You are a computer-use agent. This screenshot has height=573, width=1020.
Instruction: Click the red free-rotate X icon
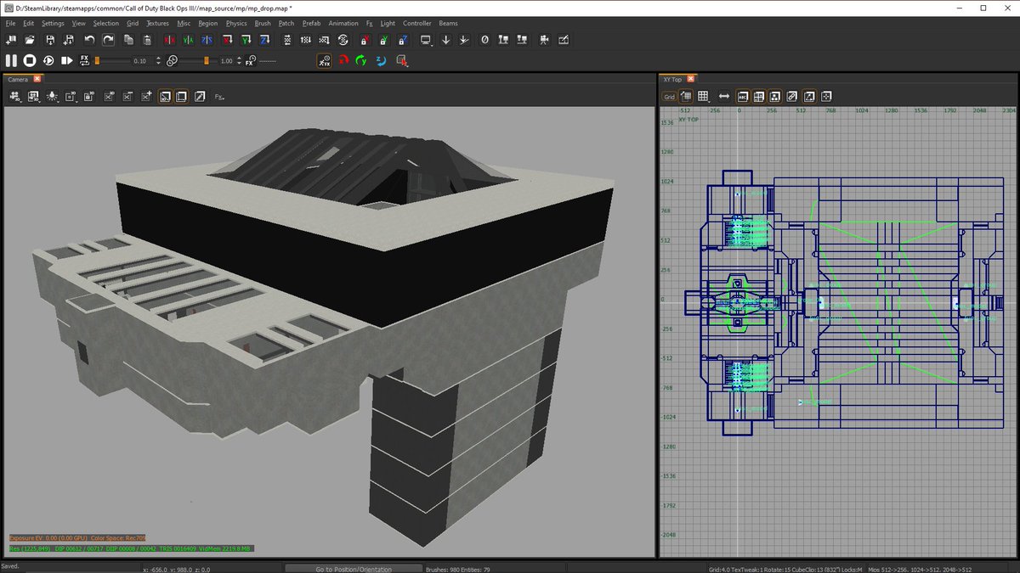pyautogui.click(x=343, y=60)
